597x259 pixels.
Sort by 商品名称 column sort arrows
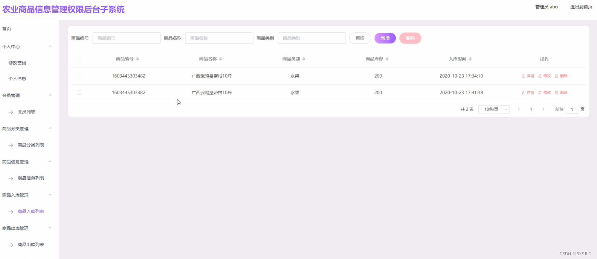221,59
